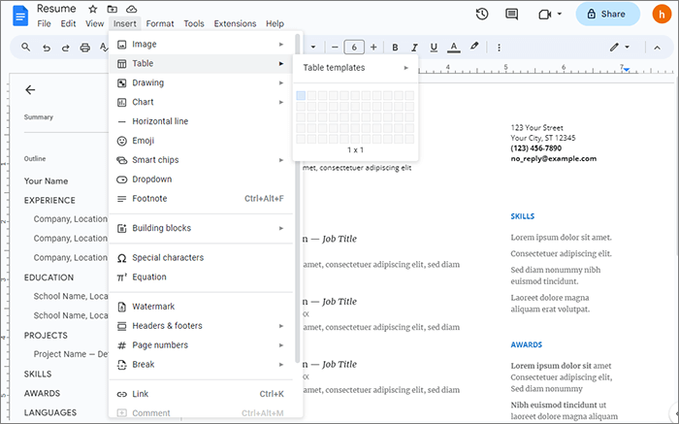Click the no_reply@example.com email text

coord(554,158)
